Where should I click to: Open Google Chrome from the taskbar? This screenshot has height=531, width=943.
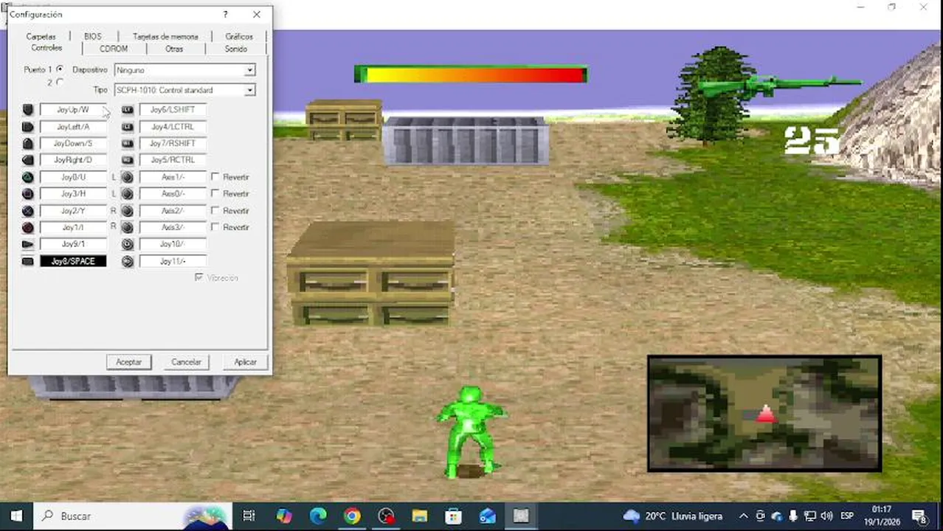click(x=352, y=516)
